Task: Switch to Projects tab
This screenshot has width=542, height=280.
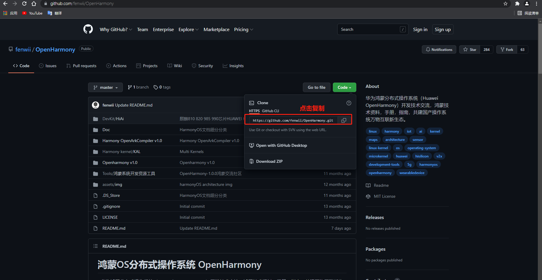Action: [x=147, y=66]
